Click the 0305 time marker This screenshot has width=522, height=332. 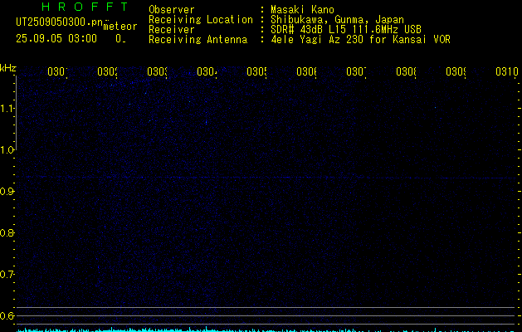(256, 71)
